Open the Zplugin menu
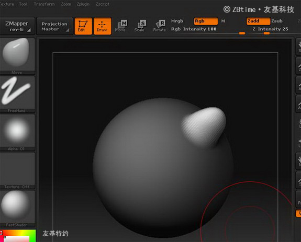301x242 pixels. point(83,4)
